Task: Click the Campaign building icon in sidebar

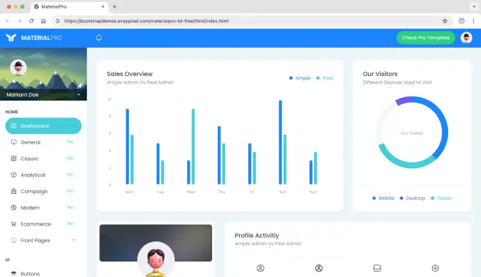Action: click(x=14, y=191)
